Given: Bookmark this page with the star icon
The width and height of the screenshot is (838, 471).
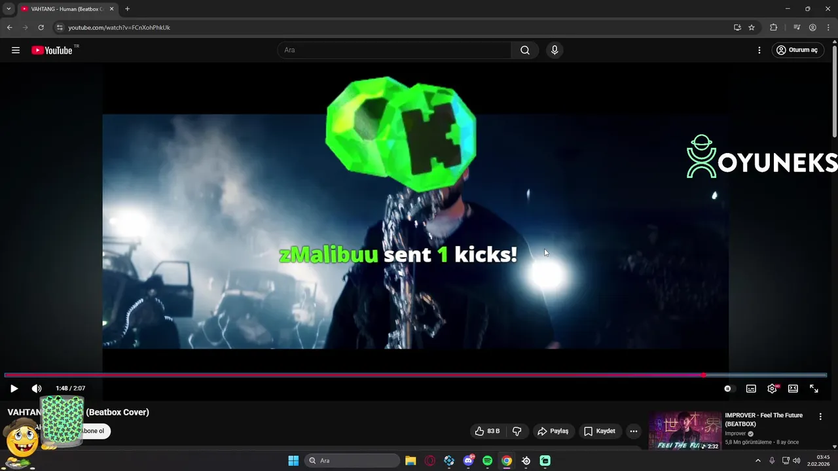Looking at the screenshot, I should 752,27.
